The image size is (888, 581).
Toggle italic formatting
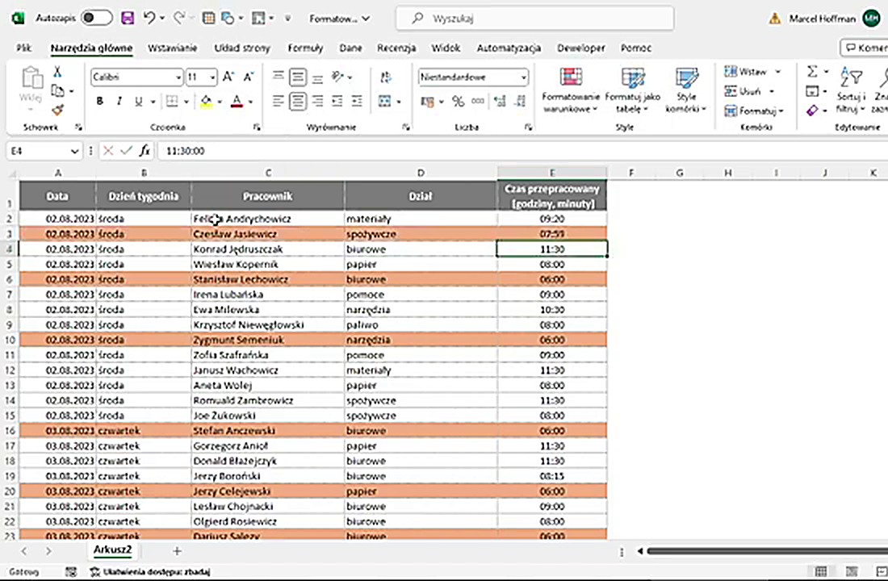[119, 102]
